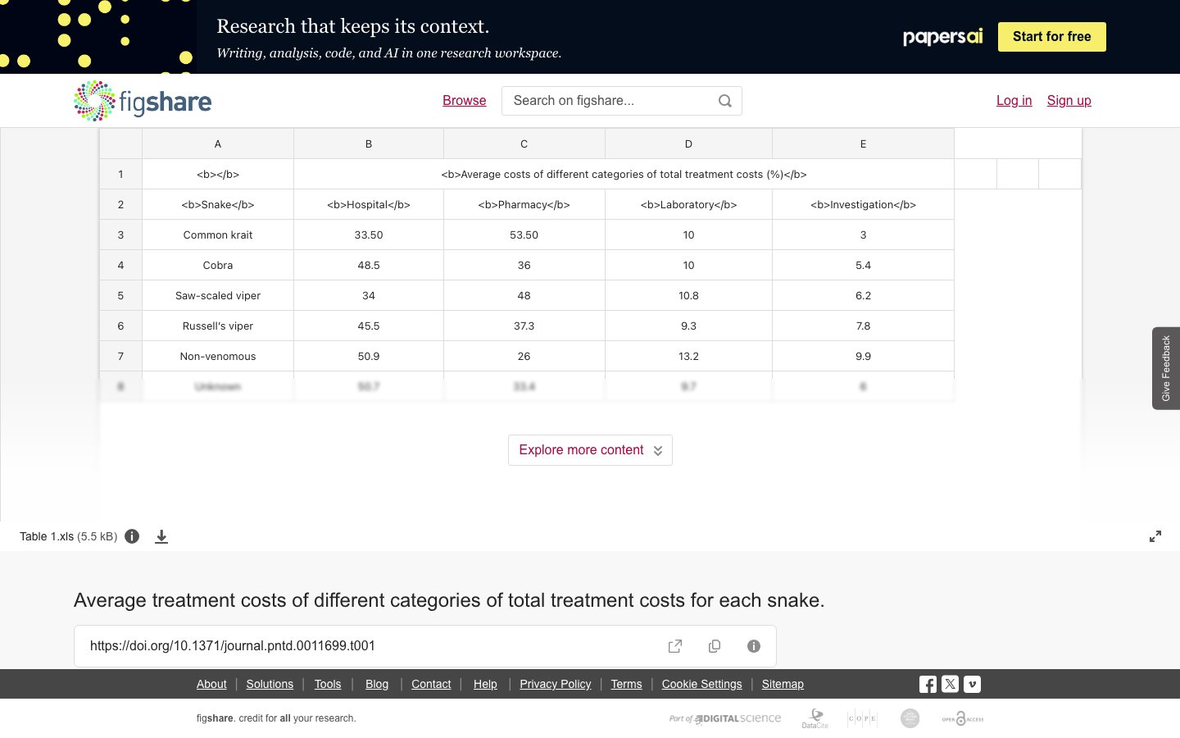Click the Log in link
This screenshot has width=1180, height=738.
click(x=1014, y=100)
